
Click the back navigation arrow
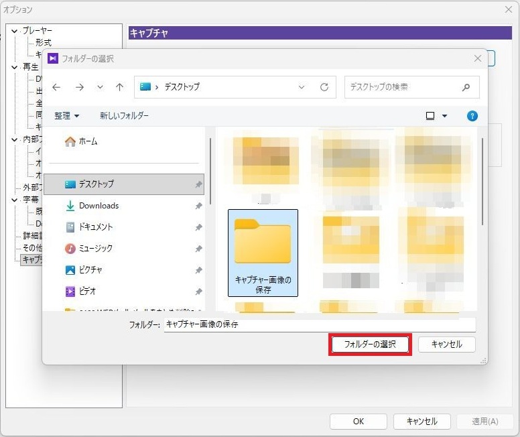[57, 87]
